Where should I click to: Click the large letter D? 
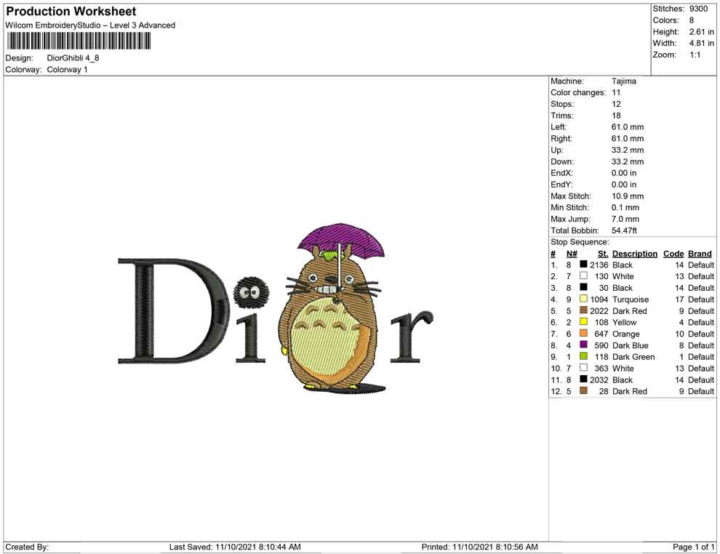(174, 311)
